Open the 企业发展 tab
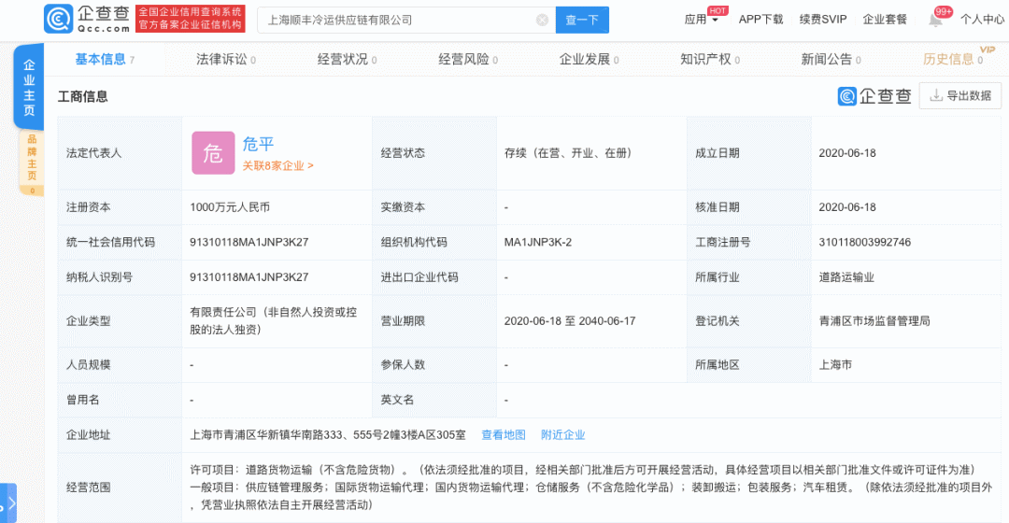1009x523 pixels. point(589,59)
